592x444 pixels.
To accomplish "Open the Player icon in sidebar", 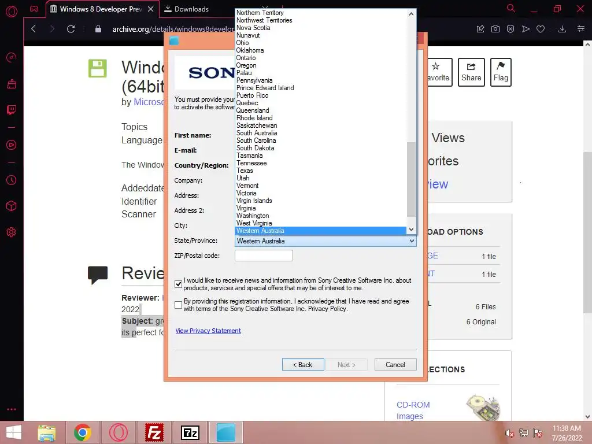I will pos(12,145).
